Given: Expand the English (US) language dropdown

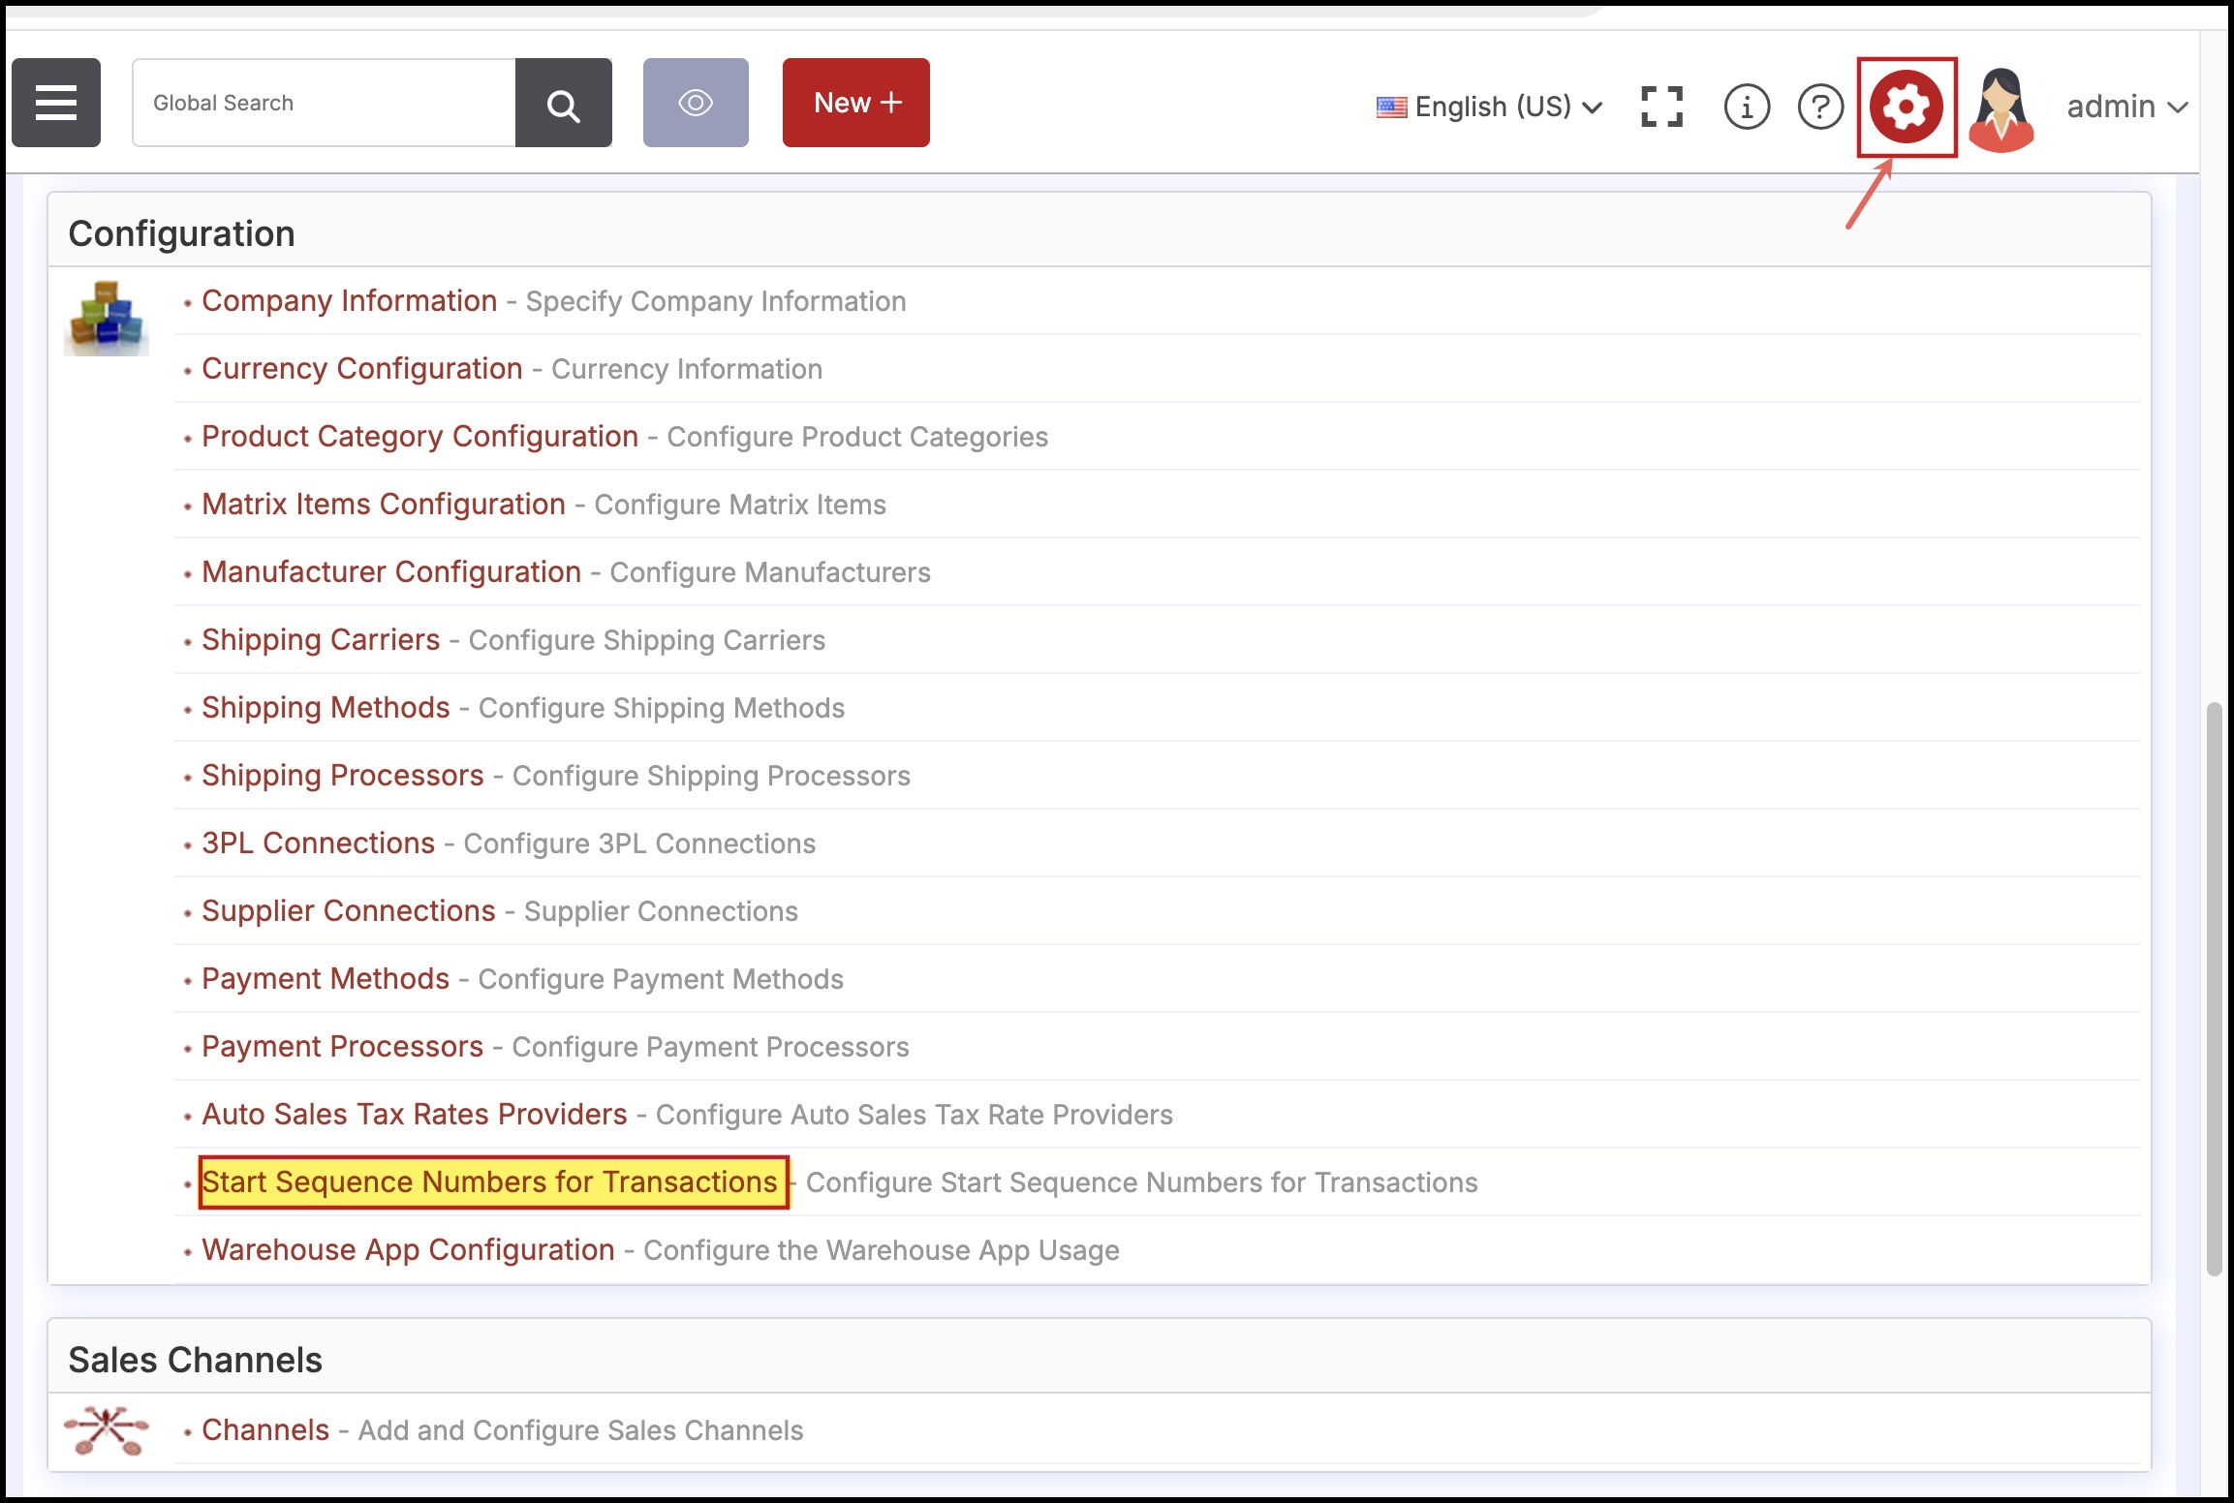Looking at the screenshot, I should coord(1490,107).
